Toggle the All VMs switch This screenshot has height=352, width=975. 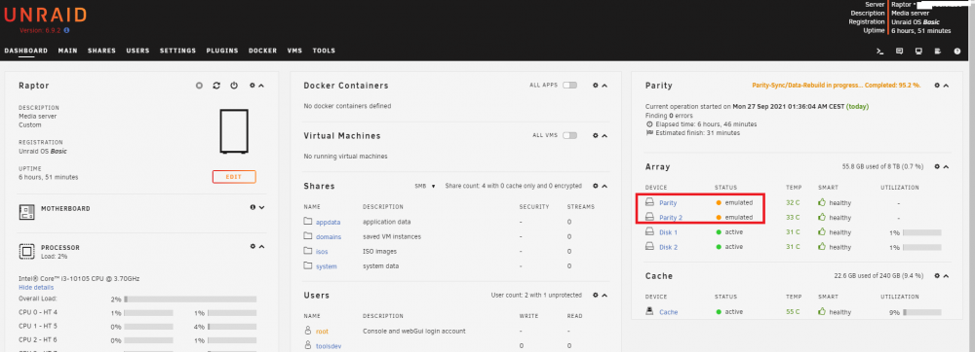point(569,135)
